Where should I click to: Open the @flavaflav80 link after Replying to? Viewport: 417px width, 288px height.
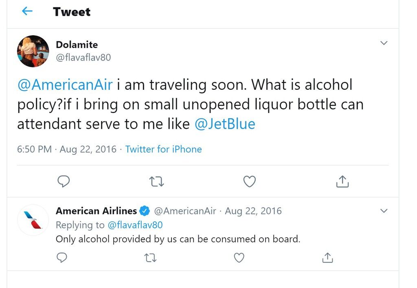point(135,225)
